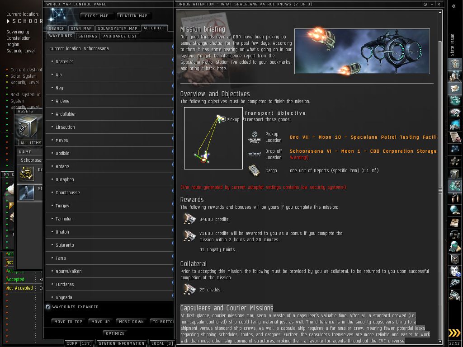Open the Avoidance List sub-tab
Screen dimensions: 463x347
coord(120,36)
